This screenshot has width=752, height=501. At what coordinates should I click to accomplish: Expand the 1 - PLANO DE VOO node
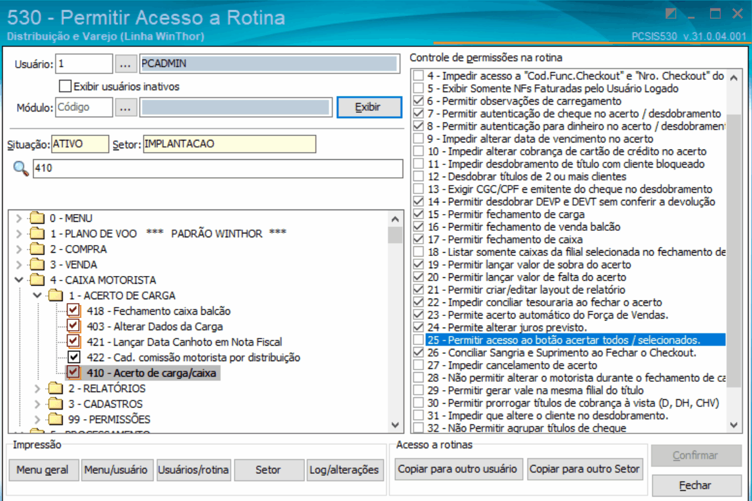pyautogui.click(x=19, y=233)
